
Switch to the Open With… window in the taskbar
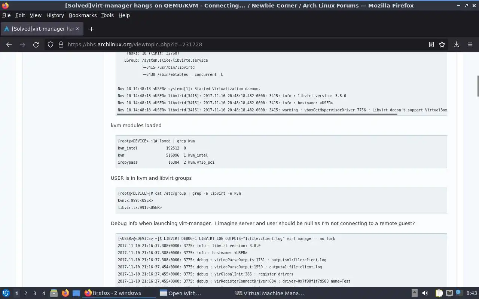(194, 293)
